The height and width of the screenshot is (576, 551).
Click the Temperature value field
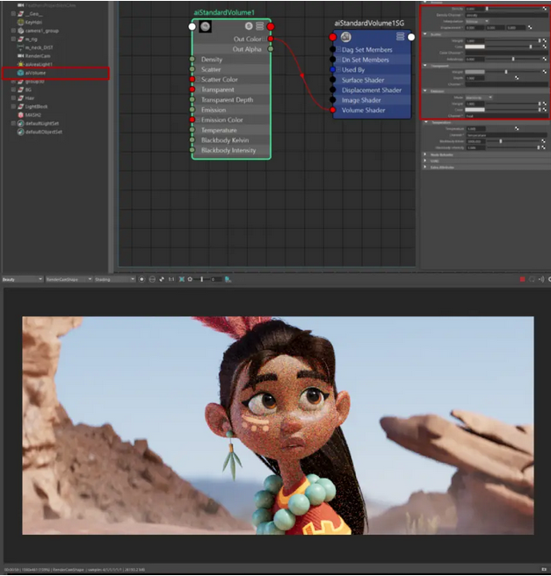[x=476, y=128]
